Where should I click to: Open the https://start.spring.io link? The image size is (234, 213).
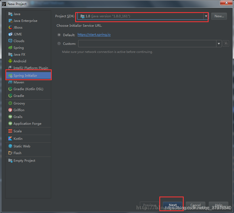[94, 35]
